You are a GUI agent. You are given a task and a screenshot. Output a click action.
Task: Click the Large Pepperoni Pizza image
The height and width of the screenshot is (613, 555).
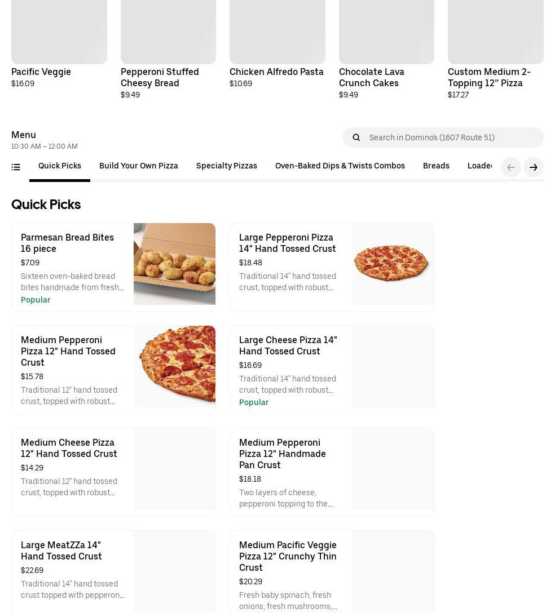click(x=393, y=264)
